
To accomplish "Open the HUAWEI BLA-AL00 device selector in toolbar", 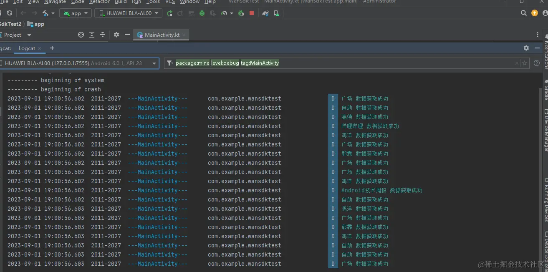I will [128, 13].
